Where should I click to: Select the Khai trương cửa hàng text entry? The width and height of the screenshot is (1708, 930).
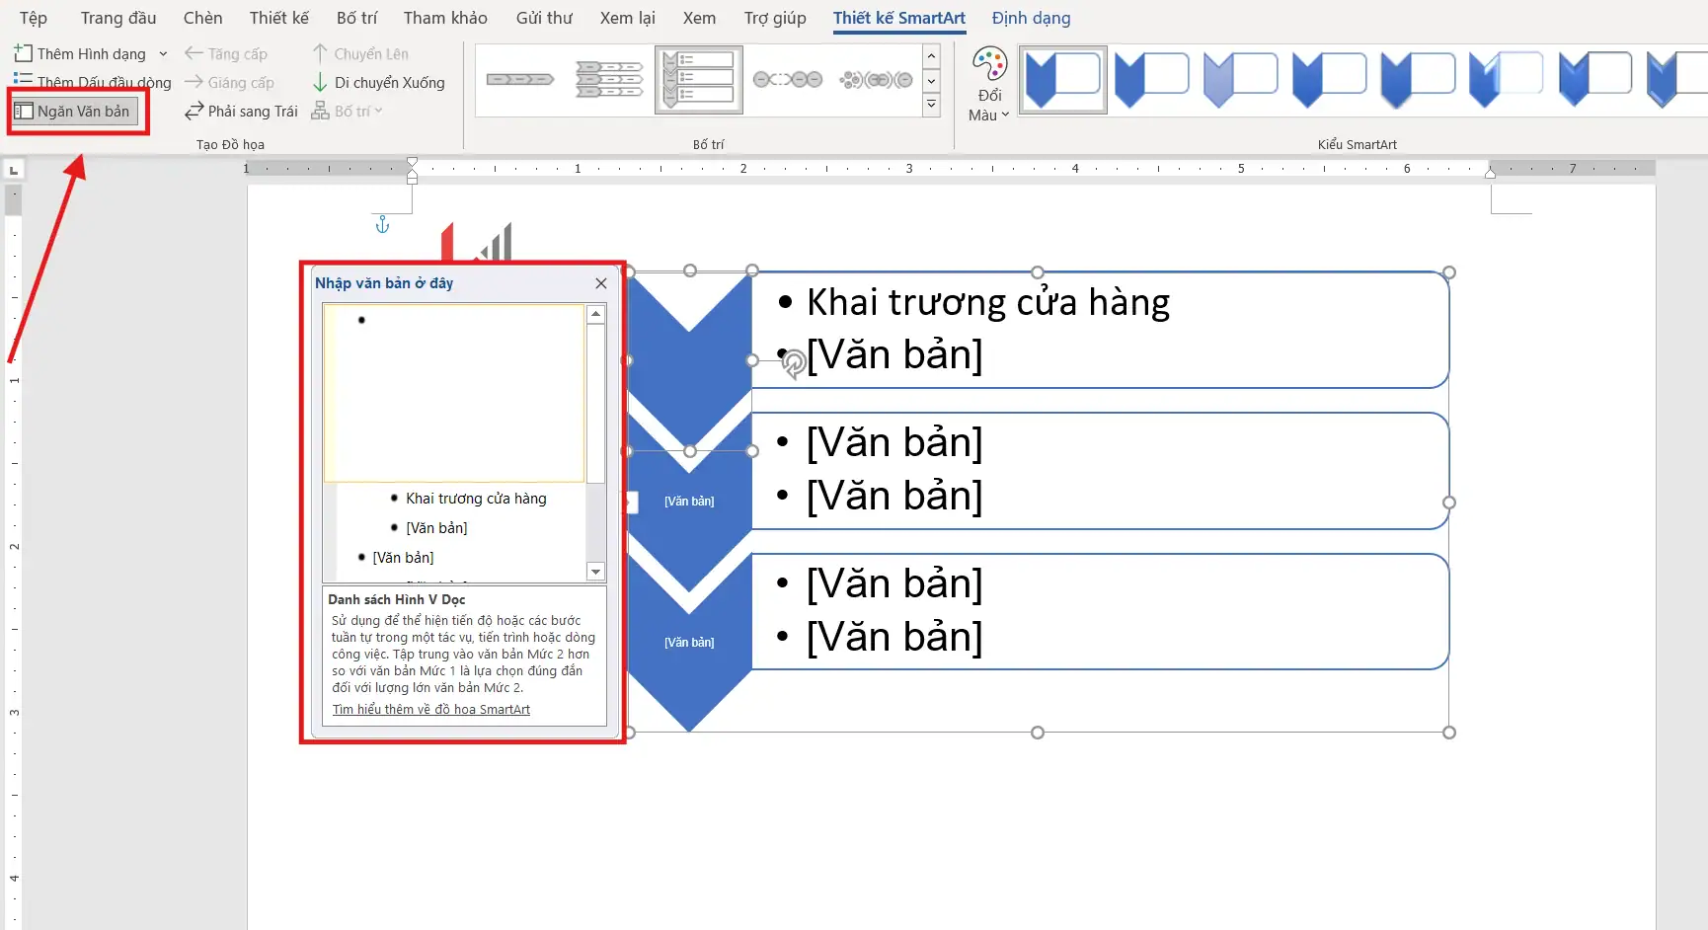(x=475, y=498)
